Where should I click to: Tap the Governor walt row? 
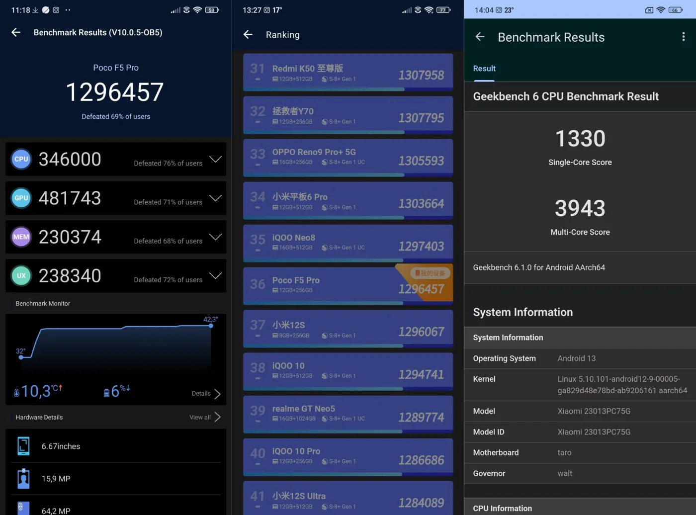[x=580, y=474]
